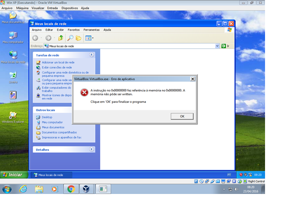Open Desktop under Outros locais
Image resolution: width=287 pixels, height=215 pixels.
pyautogui.click(x=47, y=117)
